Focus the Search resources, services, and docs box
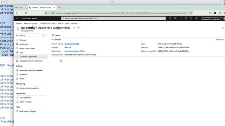The image size is (225, 126). 113,19
